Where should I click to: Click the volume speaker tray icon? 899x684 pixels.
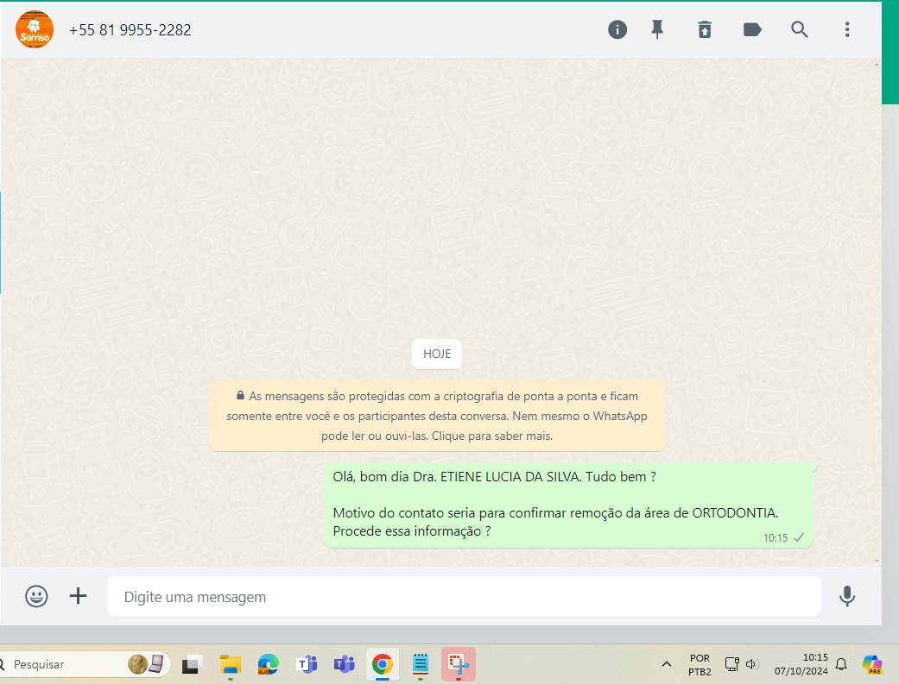(x=752, y=664)
